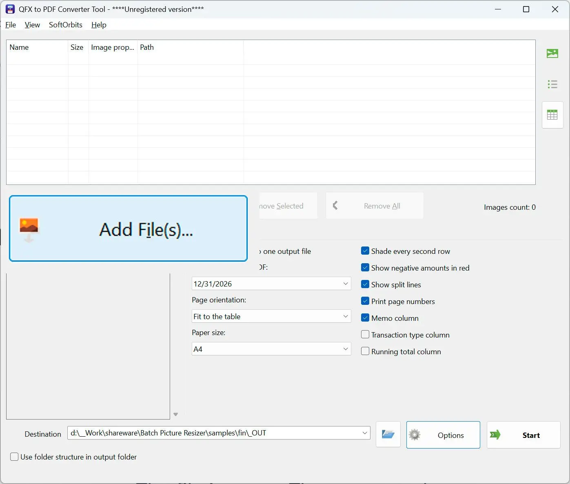Expand the Paper size A4 dropdown
This screenshot has width=570, height=484.
[271, 349]
